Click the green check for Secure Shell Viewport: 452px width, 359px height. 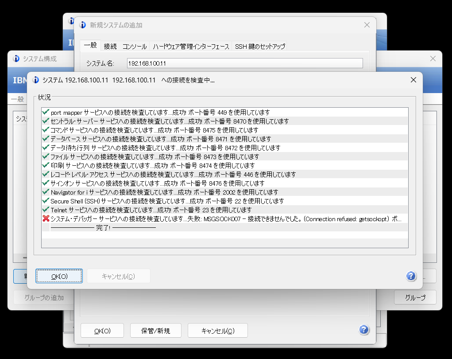pos(46,201)
